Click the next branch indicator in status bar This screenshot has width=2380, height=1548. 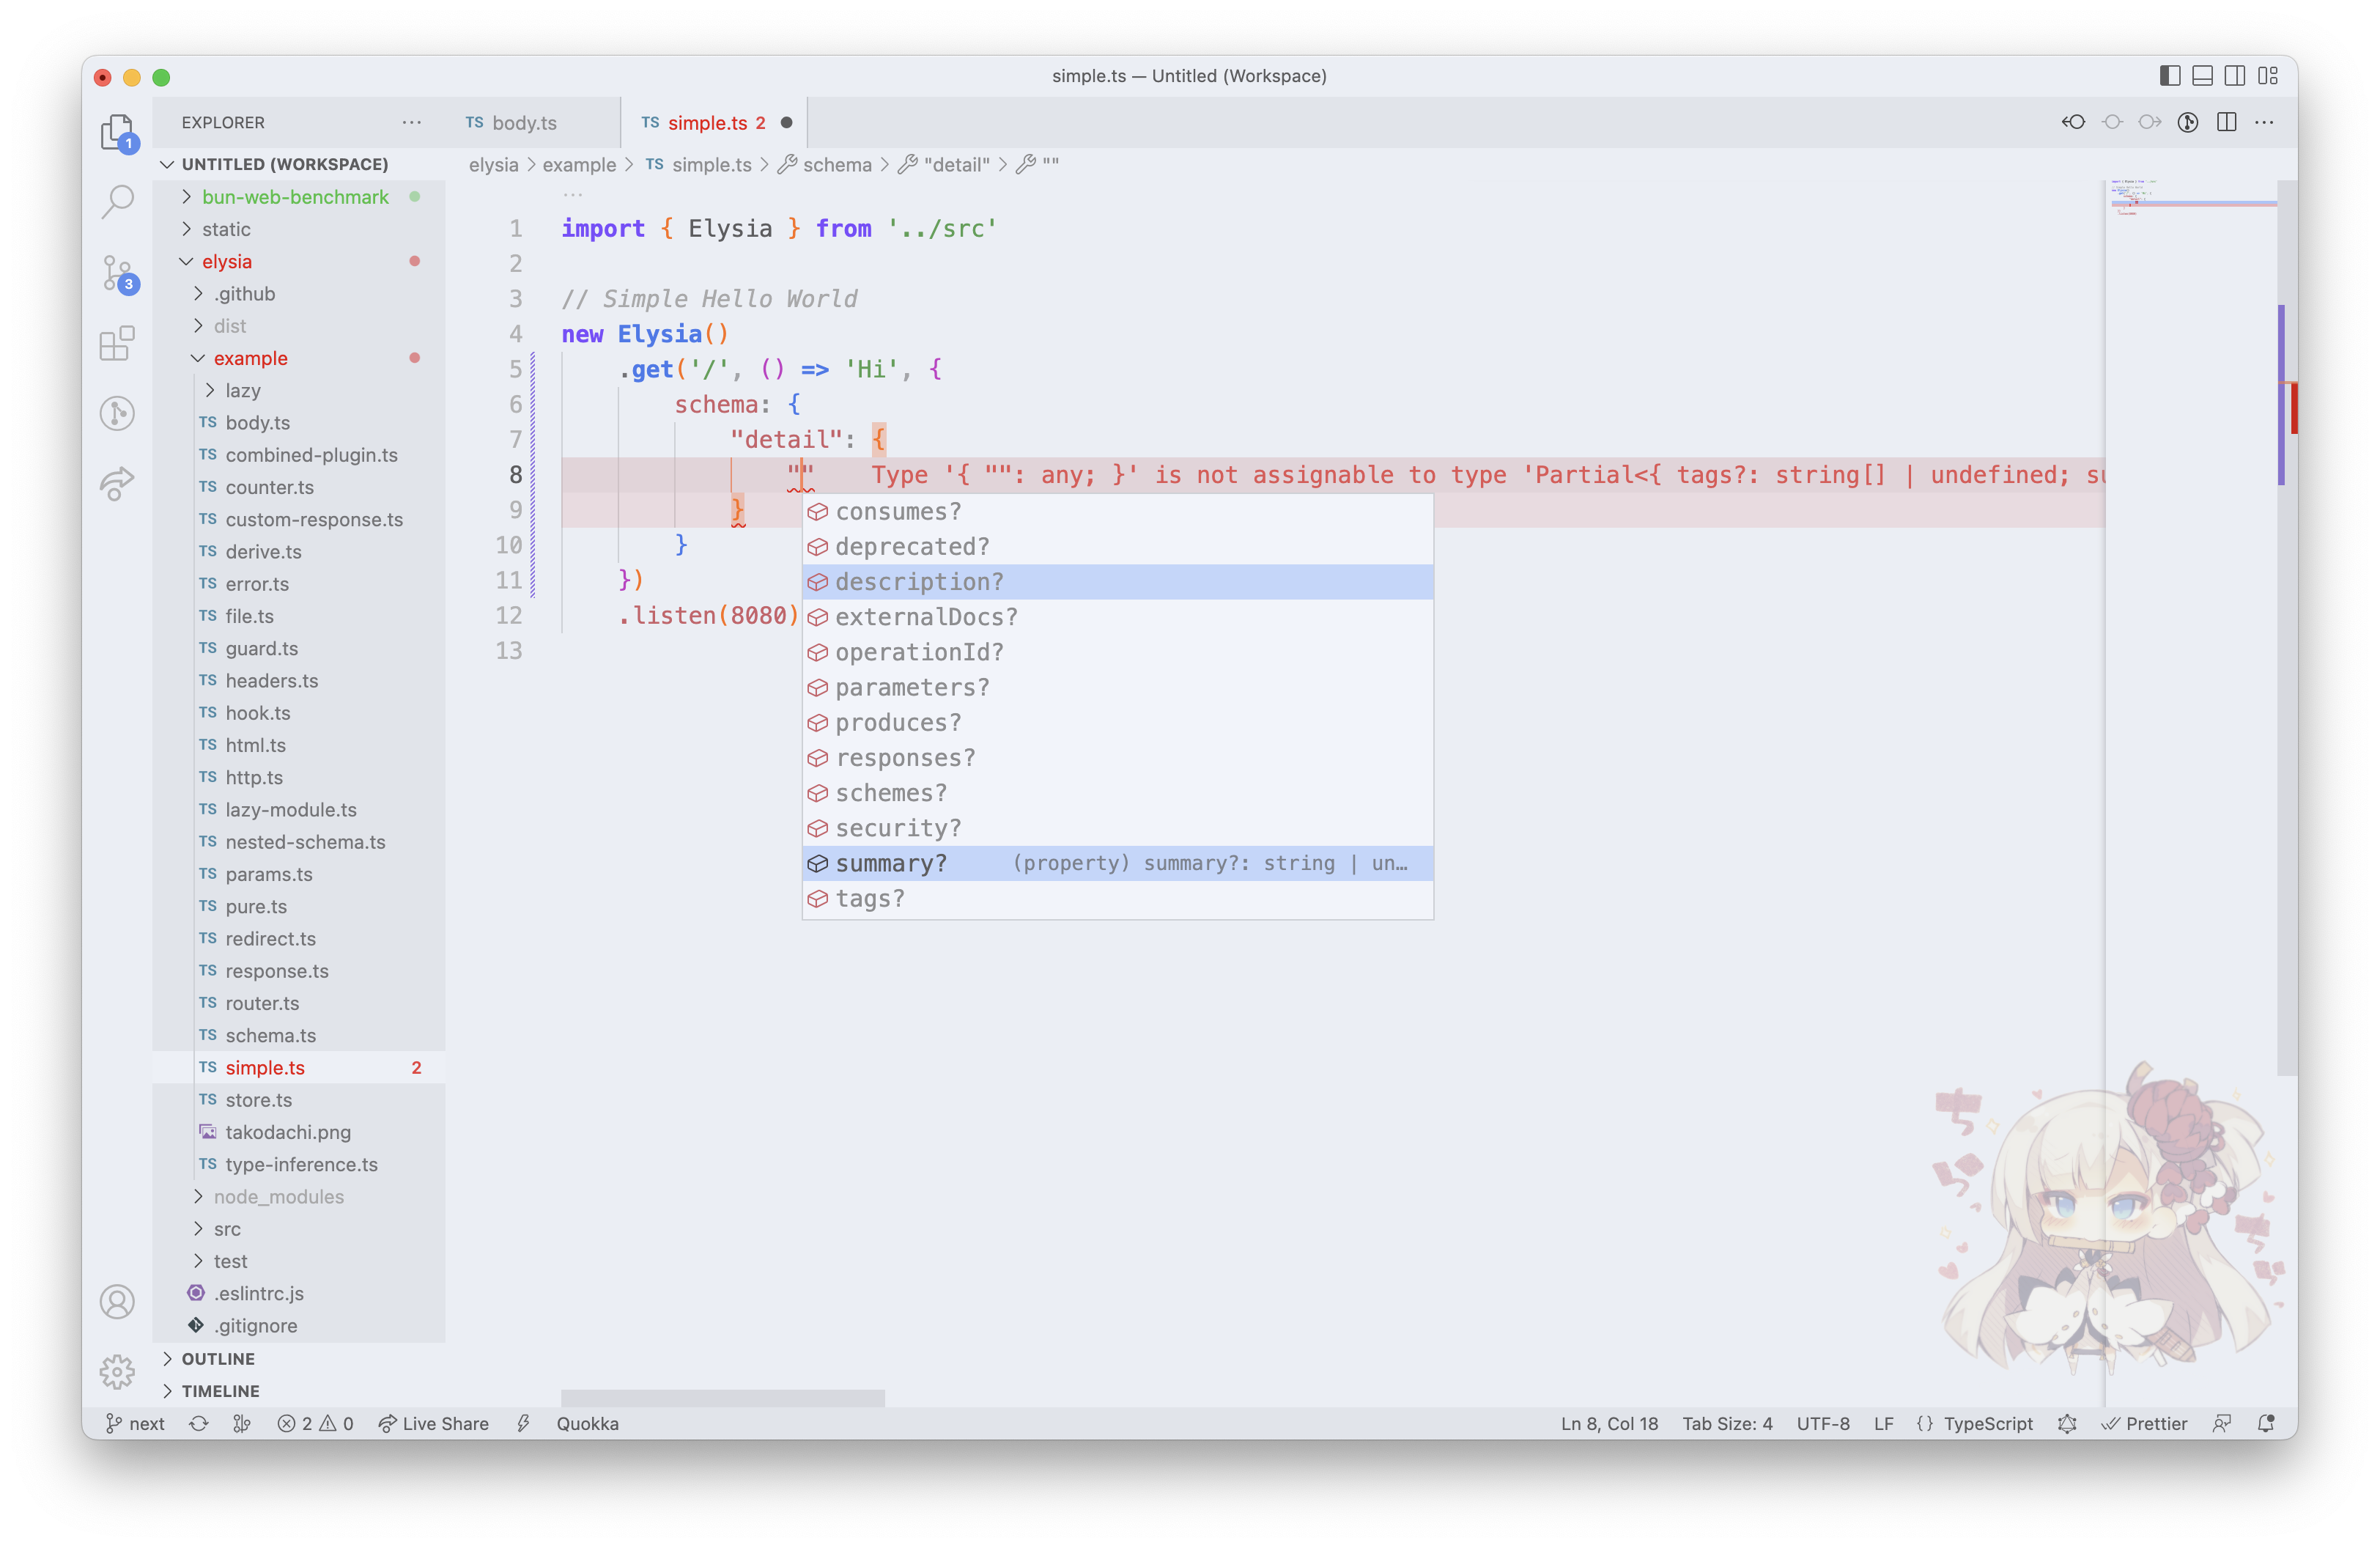(x=135, y=1423)
